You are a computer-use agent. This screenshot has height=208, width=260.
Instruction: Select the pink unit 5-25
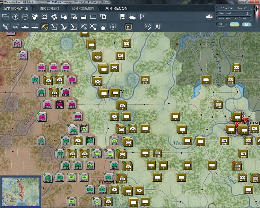point(78,116)
